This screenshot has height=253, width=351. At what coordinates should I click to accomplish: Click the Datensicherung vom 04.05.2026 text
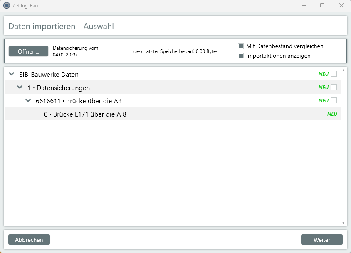tap(75, 51)
